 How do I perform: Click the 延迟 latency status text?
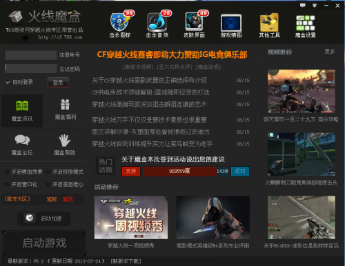(x=68, y=199)
